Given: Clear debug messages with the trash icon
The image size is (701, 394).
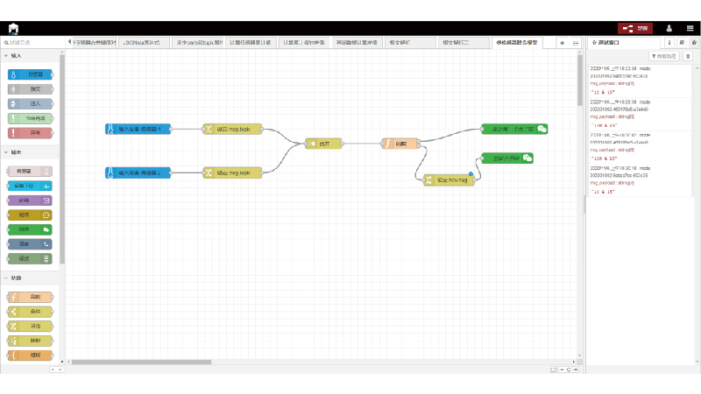Looking at the screenshot, I should [689, 55].
